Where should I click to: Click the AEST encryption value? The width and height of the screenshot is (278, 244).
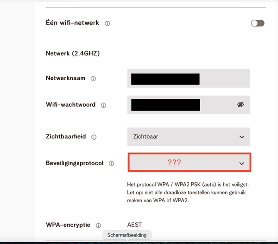pos(134,225)
